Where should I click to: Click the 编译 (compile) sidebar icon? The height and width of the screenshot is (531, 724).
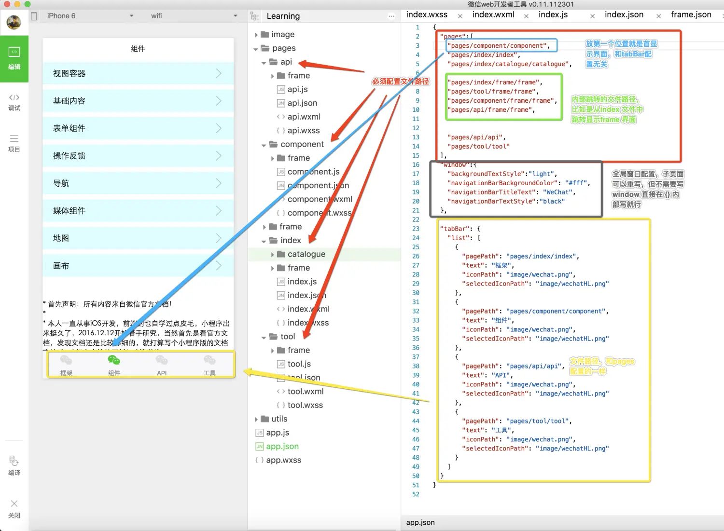pos(14,465)
